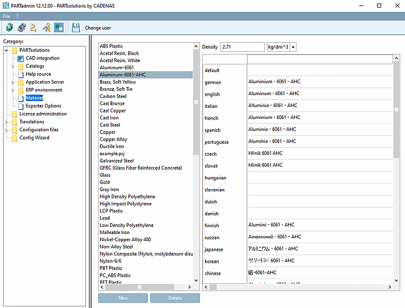Click the material list scroll up arrow
Screen dimensions: 405x308
tap(196, 46)
